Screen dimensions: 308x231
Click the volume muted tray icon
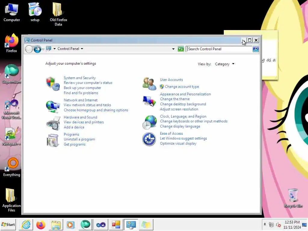pos(278,224)
